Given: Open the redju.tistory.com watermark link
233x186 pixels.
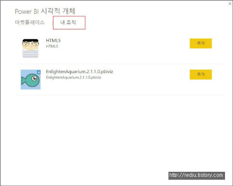Looking at the screenshot, I should pos(197,176).
